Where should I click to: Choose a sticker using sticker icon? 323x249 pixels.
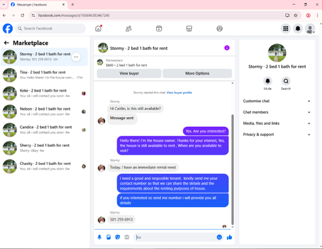(x=118, y=237)
